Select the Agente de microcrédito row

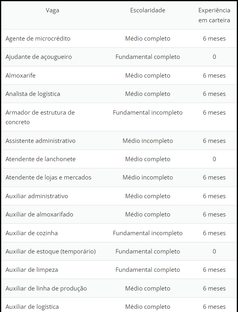click(119, 38)
